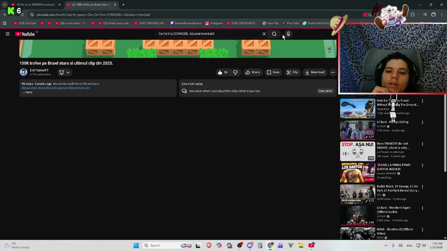Image resolution: width=447 pixels, height=251 pixels.
Task: Open the weather widget 'Mostly cloudy'
Action: (x=16, y=245)
